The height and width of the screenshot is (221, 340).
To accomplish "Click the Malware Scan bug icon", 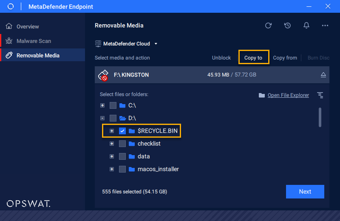I will pyautogui.click(x=9, y=41).
